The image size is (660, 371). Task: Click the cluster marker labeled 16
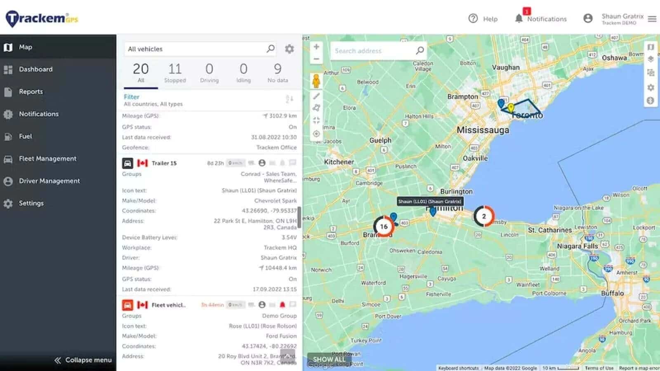point(384,226)
